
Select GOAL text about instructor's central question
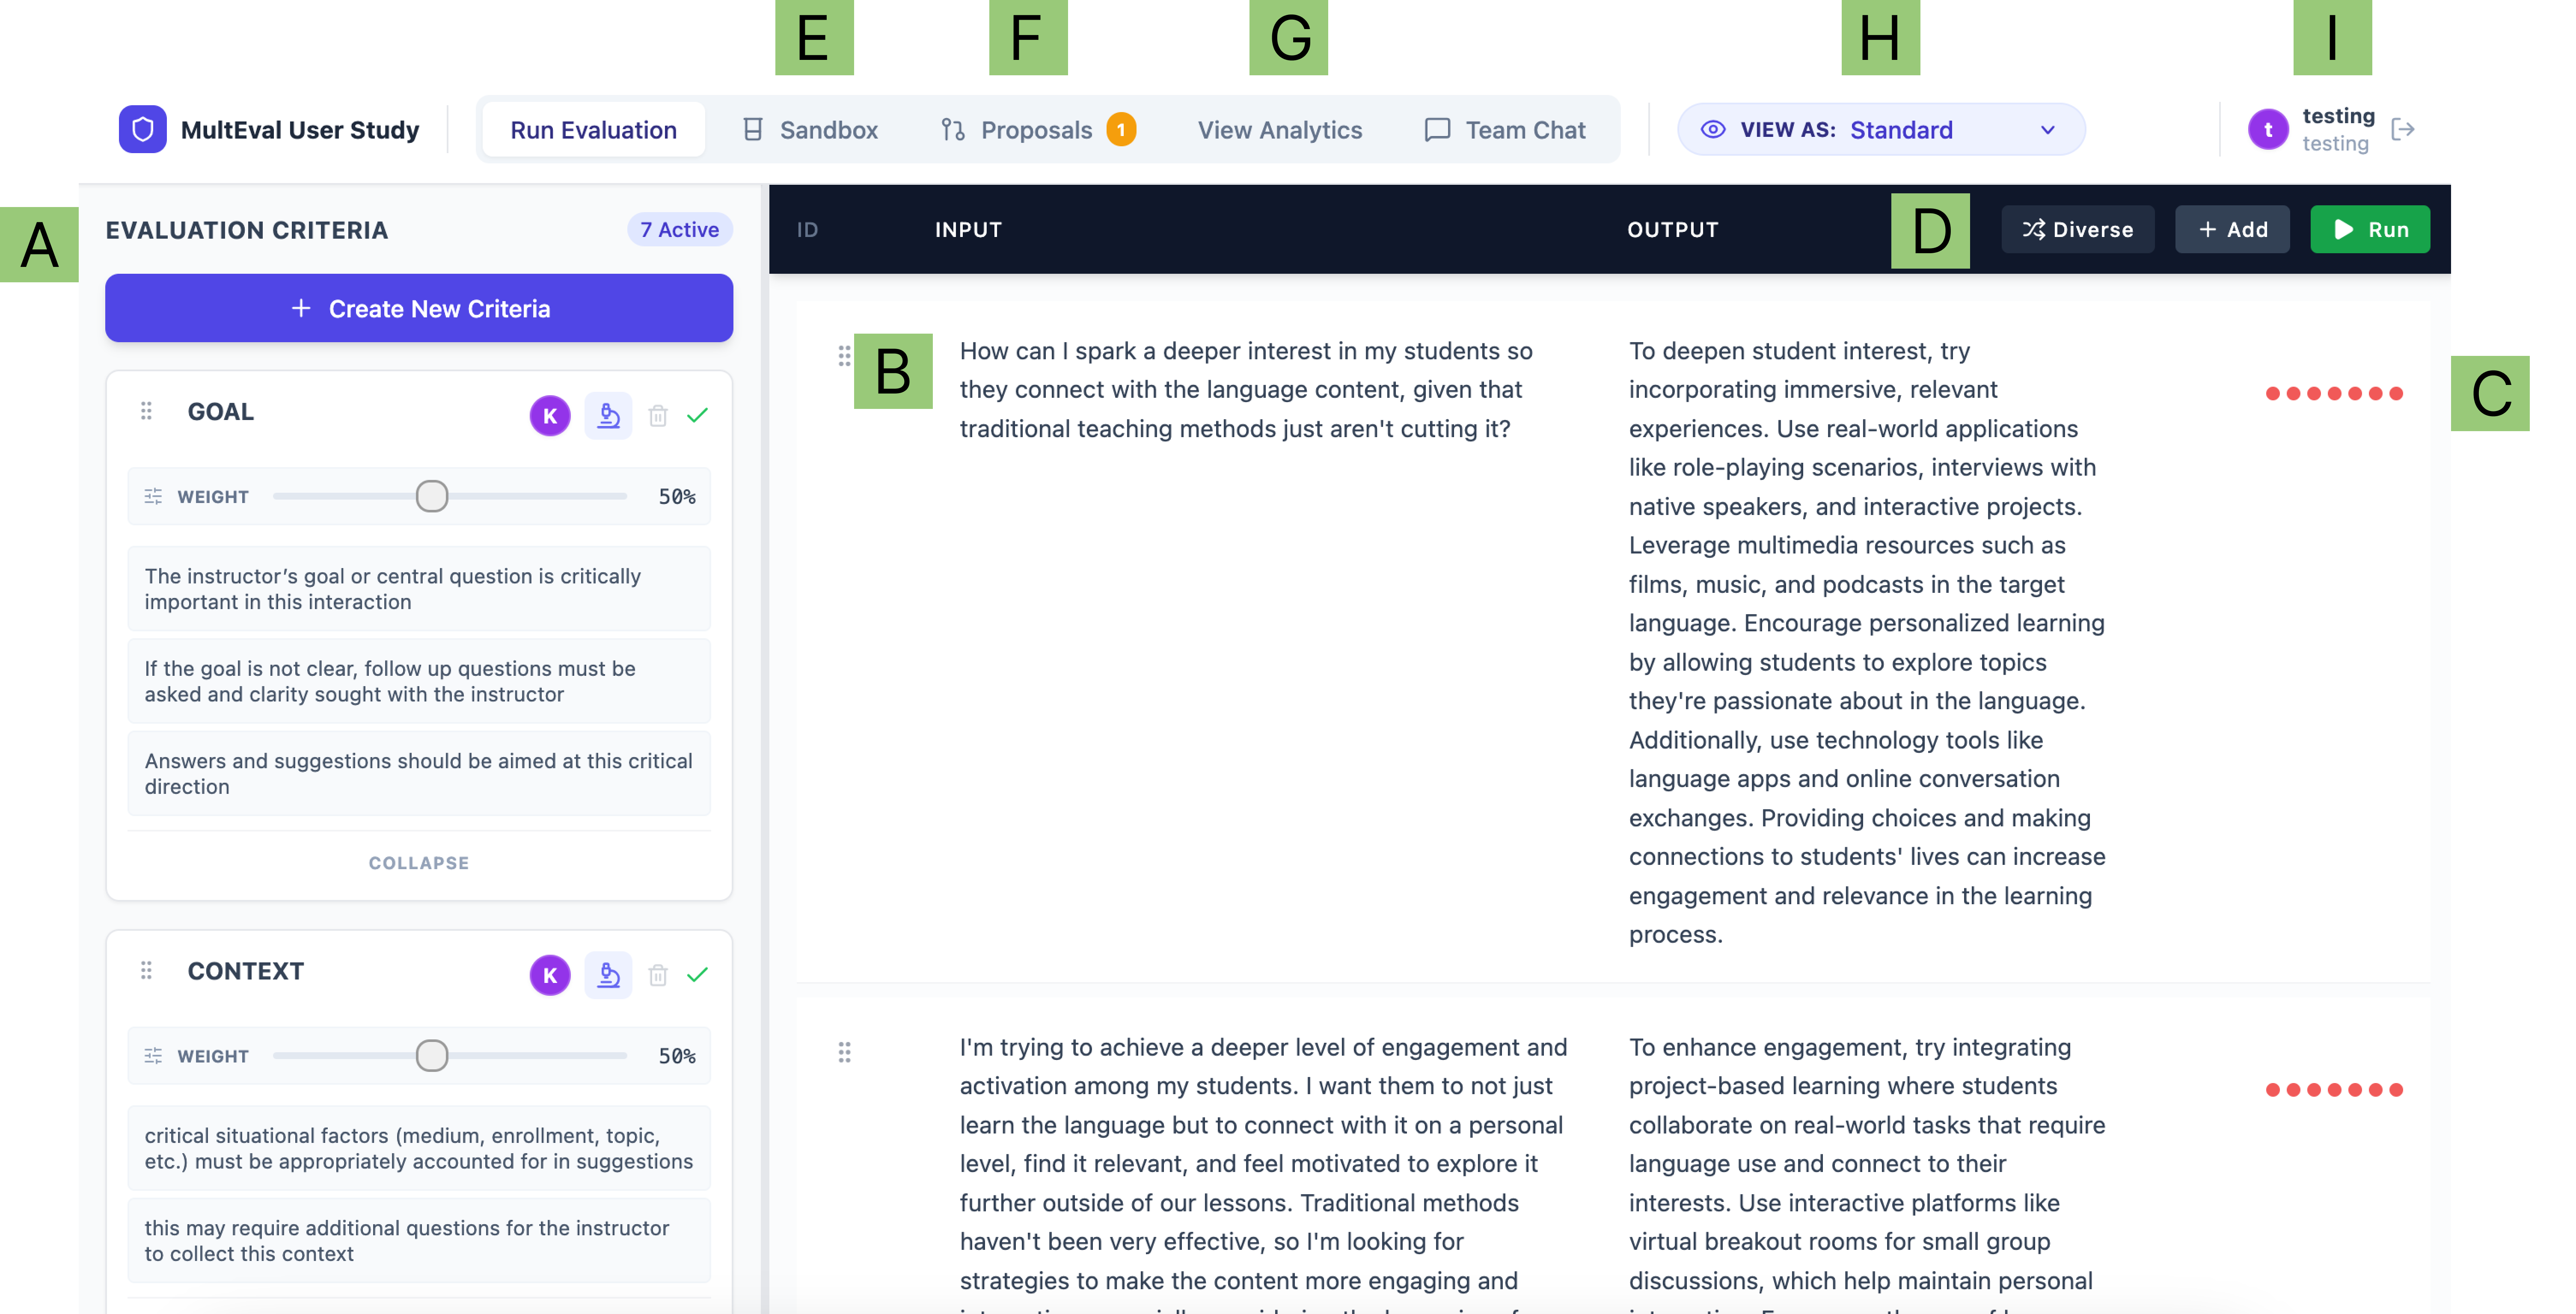[419, 589]
